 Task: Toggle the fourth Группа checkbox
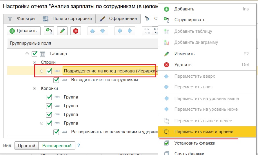click(49, 123)
